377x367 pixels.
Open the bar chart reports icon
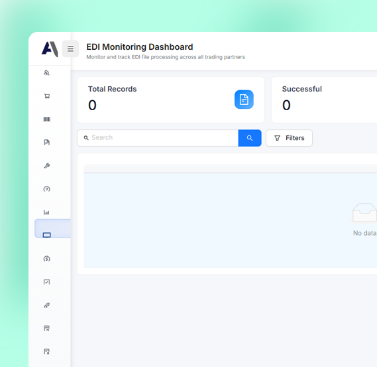point(46,212)
